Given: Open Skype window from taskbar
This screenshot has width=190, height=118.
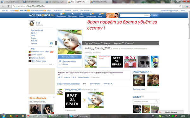Looking at the screenshot, I should tap(79, 116).
